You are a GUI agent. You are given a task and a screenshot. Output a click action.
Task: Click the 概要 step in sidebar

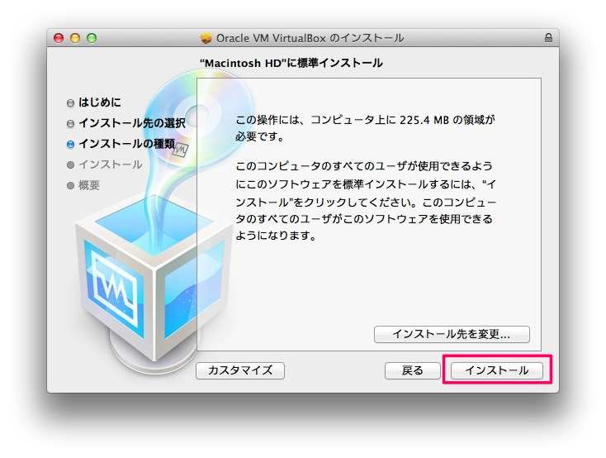(89, 185)
